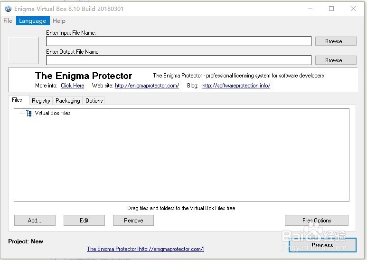Switch to the Registry tab
367x260 pixels.
click(41, 101)
